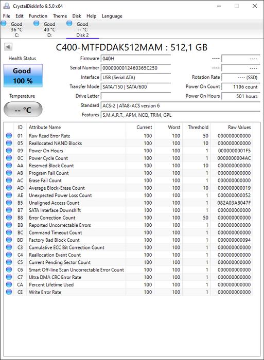Click the Rotation Rate (SSD) field
The width and height of the screenshot is (264, 360).
(x=241, y=77)
